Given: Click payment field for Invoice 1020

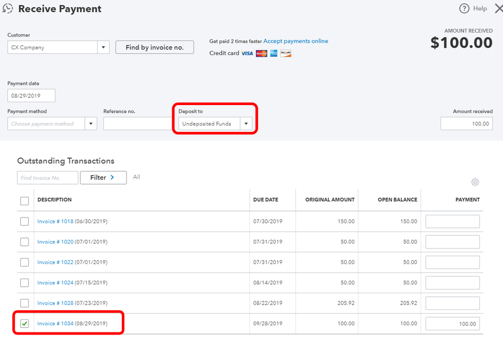Looking at the screenshot, I should (x=453, y=242).
